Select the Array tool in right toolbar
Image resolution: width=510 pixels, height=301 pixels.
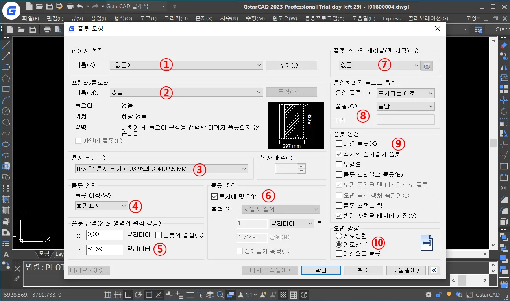click(x=504, y=90)
